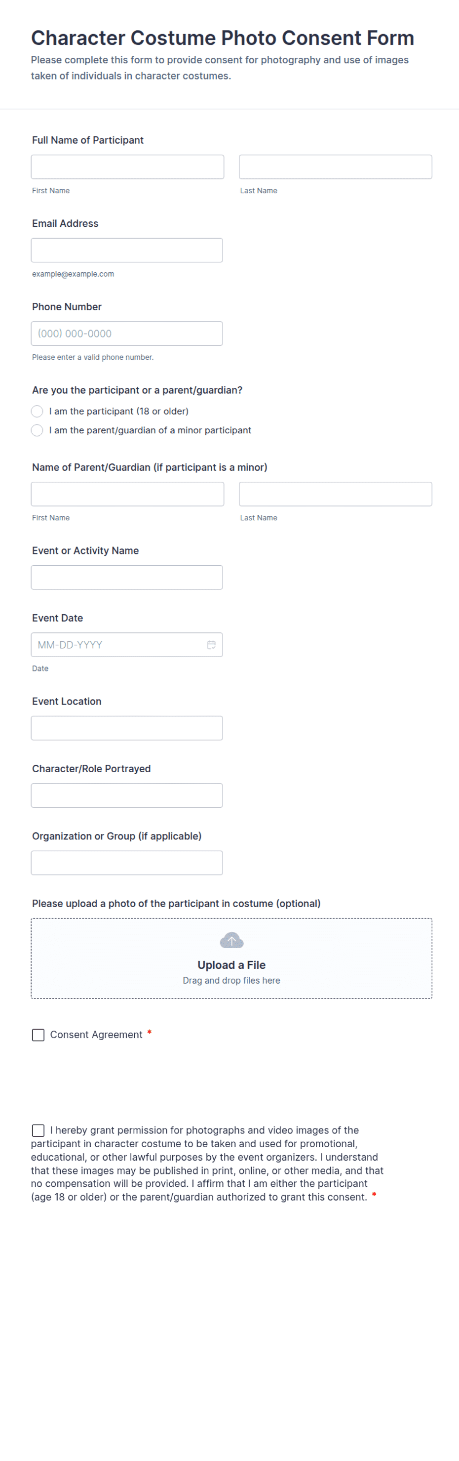
Task: Click 'Drag and drop files here' area
Action: coord(231,981)
